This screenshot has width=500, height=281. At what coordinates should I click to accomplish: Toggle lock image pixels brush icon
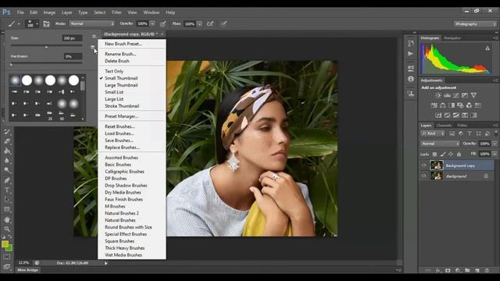click(443, 155)
